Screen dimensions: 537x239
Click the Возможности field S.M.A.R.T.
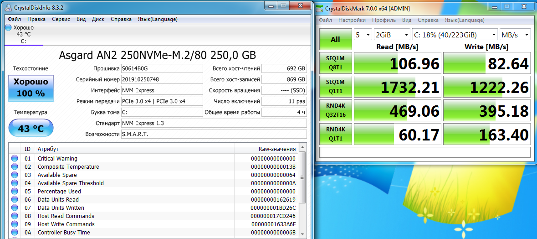point(214,134)
